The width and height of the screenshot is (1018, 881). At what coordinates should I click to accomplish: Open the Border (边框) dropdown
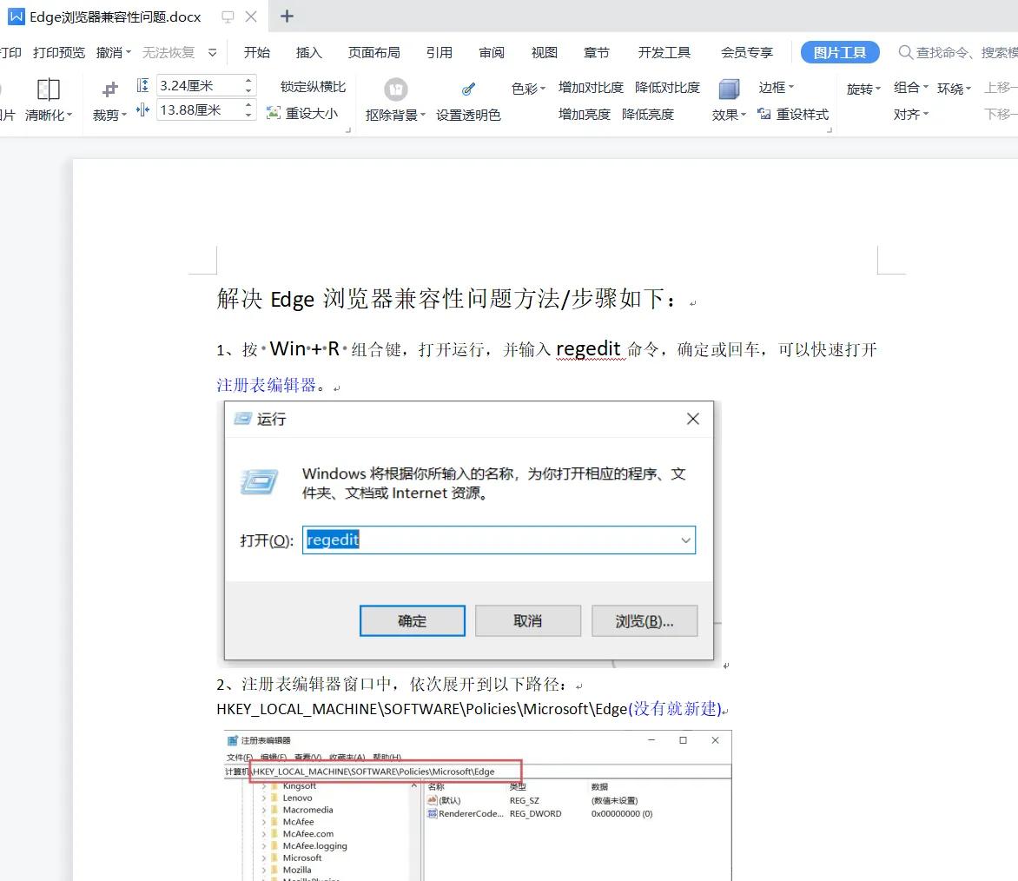pyautogui.click(x=776, y=87)
